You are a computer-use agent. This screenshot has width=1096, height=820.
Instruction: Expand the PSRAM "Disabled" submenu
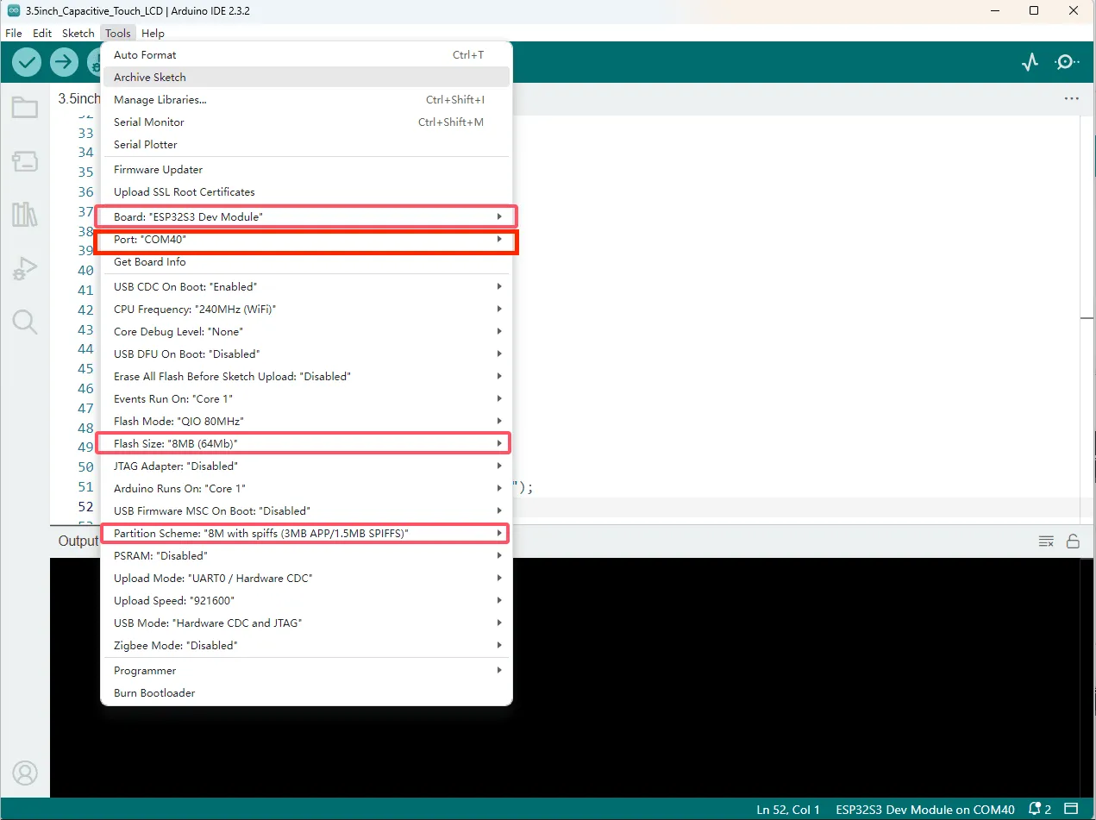[307, 556]
